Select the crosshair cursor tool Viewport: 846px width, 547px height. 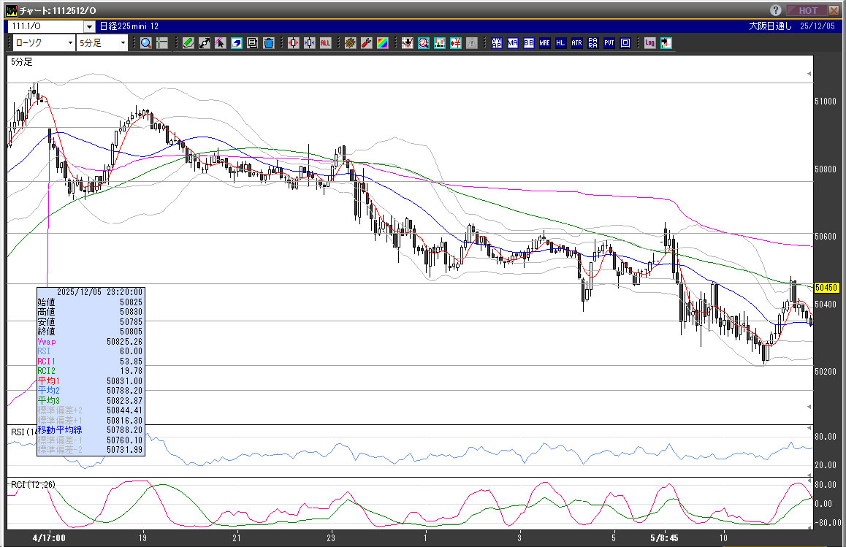coord(162,43)
